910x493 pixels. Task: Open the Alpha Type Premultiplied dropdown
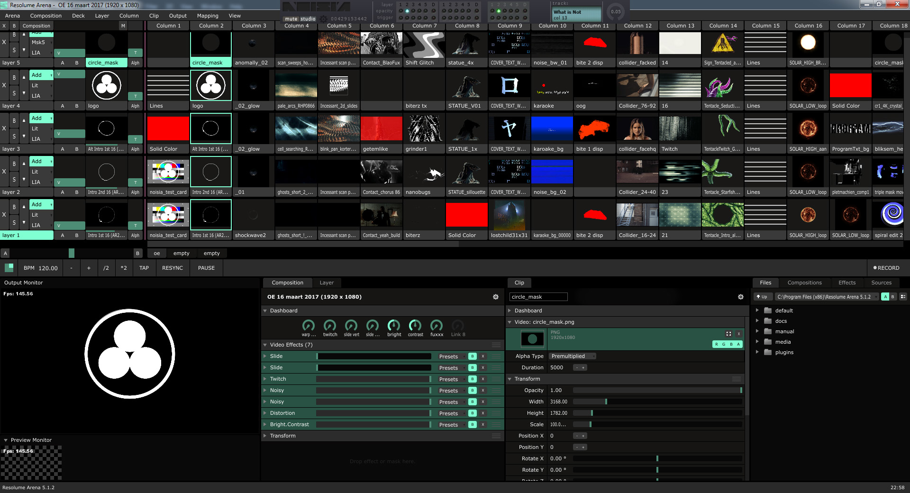coord(572,356)
